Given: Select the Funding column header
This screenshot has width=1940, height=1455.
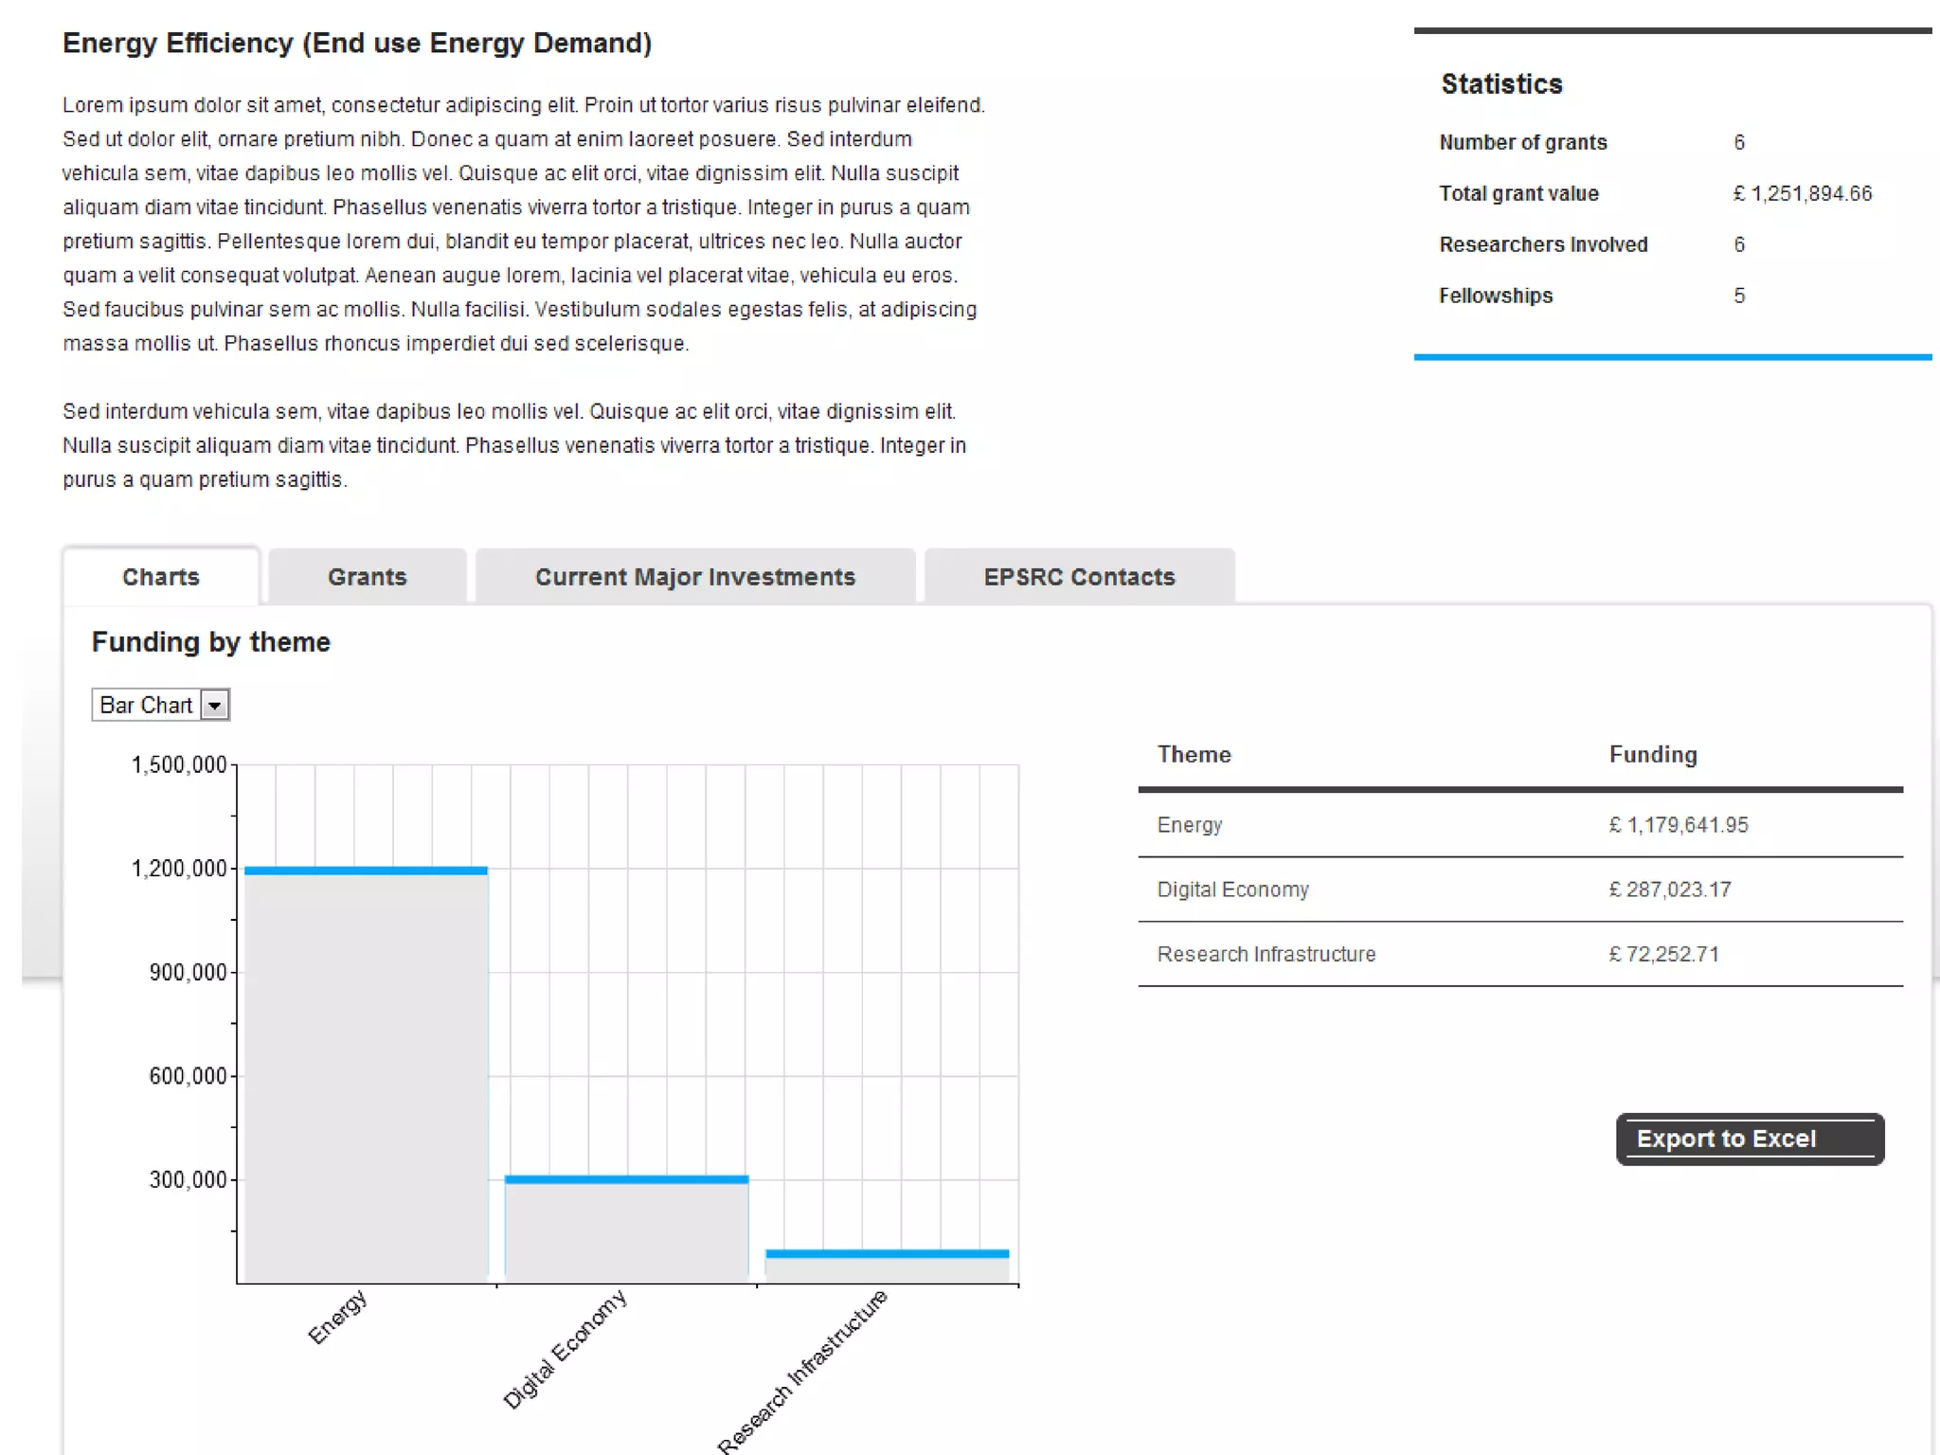Looking at the screenshot, I should (1653, 755).
